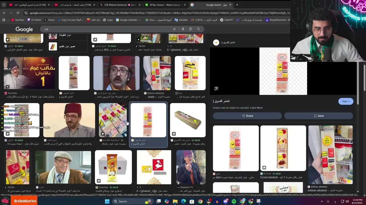Switch to the W1llyv Stream tab

166,5
